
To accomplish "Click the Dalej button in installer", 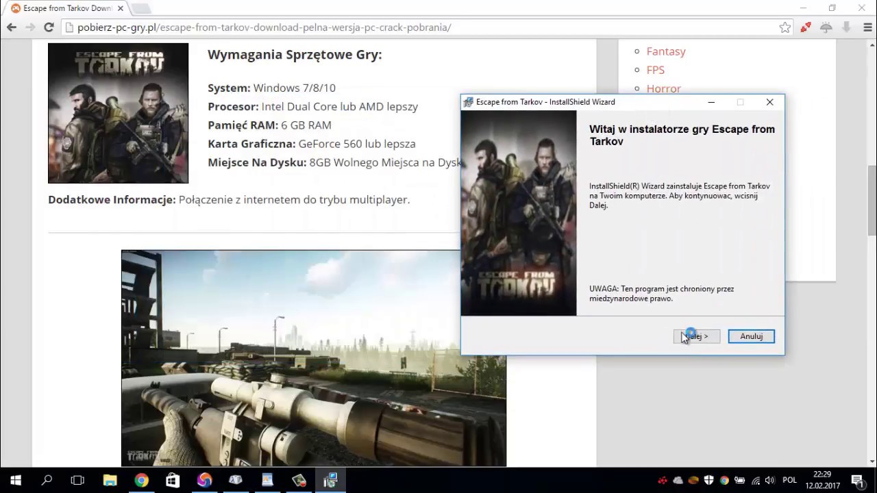I will (x=697, y=336).
